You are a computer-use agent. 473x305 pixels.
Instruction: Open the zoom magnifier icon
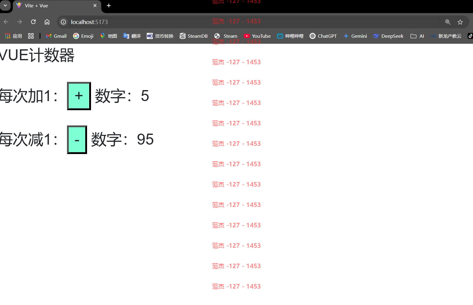point(448,22)
